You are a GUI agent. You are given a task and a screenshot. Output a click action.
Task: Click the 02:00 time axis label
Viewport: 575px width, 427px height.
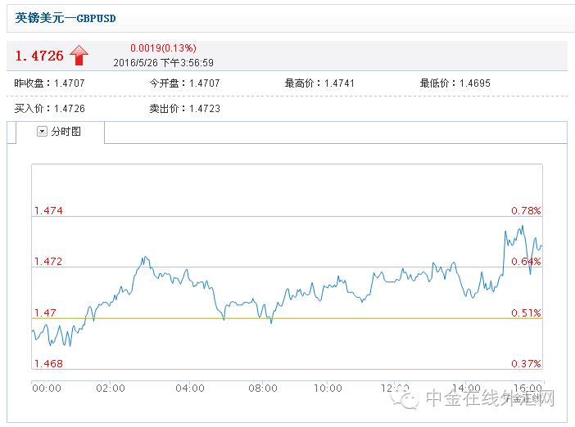click(x=111, y=389)
